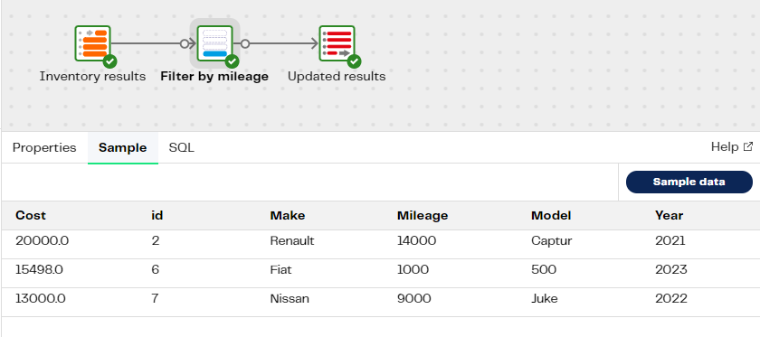Click the Cost column header
The height and width of the screenshot is (337, 760).
tap(31, 215)
